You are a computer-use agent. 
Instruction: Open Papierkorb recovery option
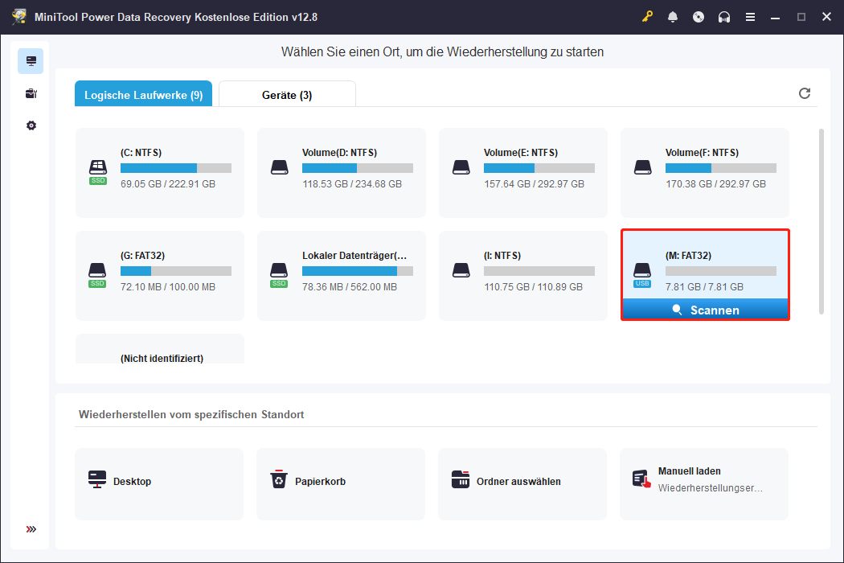(340, 483)
